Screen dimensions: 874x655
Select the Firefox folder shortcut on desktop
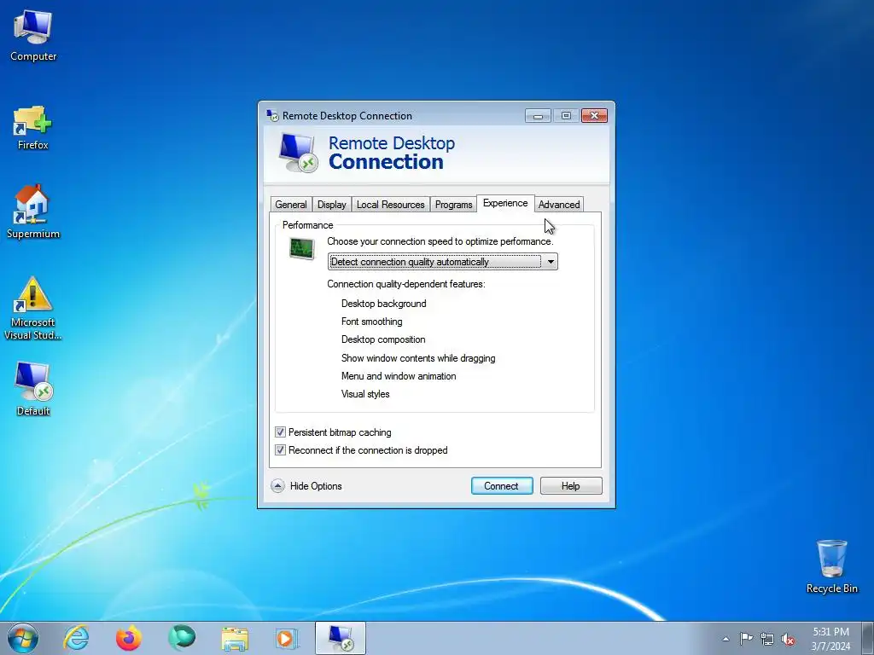[33, 128]
